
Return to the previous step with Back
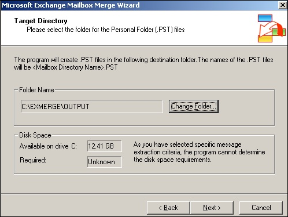(168, 208)
